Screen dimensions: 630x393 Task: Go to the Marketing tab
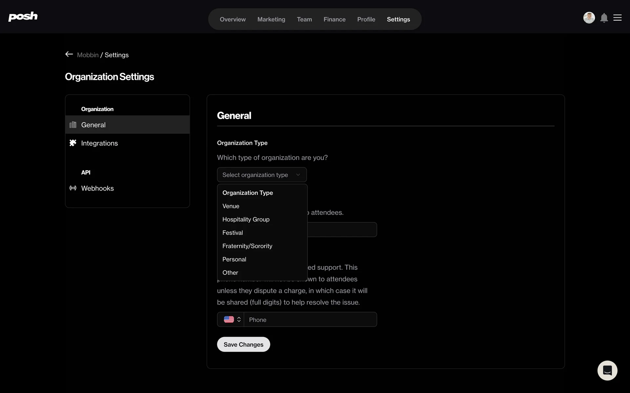pos(271,19)
